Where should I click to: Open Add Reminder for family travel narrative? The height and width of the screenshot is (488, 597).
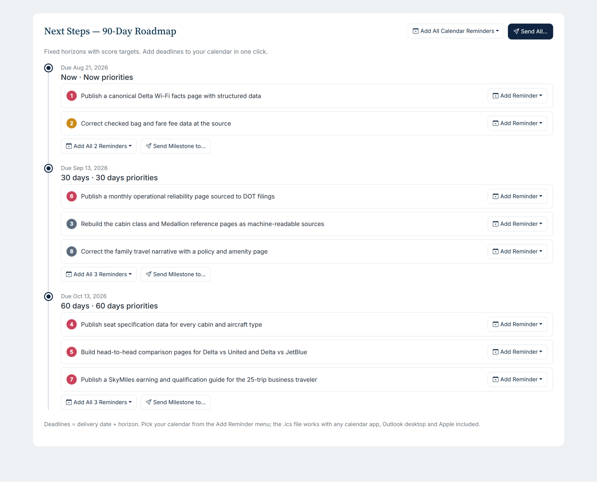(517, 252)
